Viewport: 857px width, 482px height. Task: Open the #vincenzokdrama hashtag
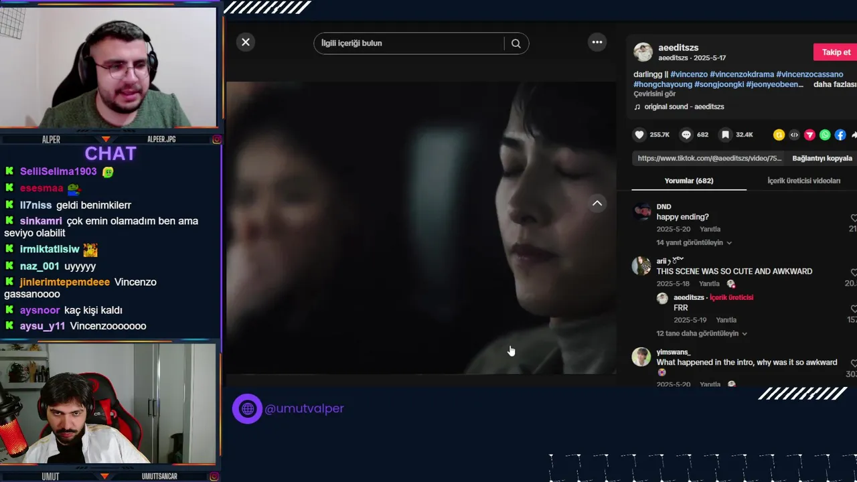coord(742,74)
